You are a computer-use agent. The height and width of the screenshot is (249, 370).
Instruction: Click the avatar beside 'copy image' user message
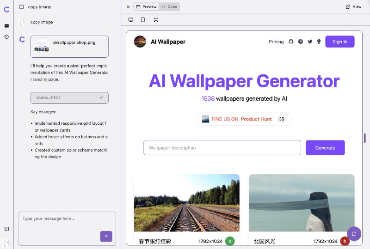22,22
